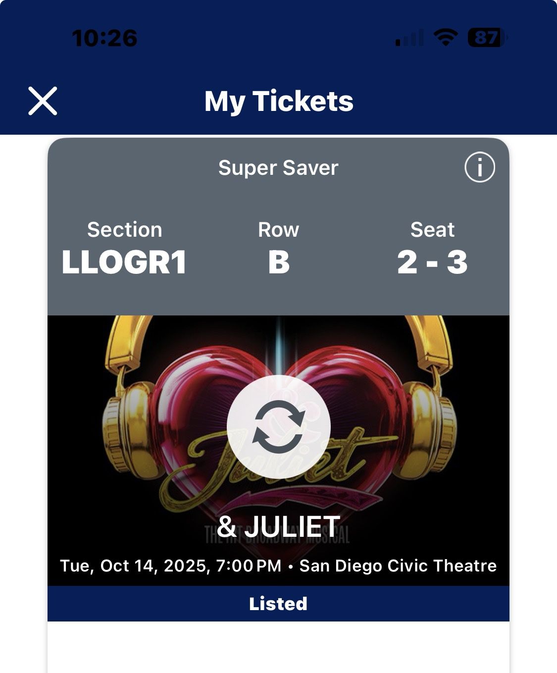Tap the refresh ticket circular arrows icon
Image resolution: width=557 pixels, height=673 pixels.
click(278, 427)
